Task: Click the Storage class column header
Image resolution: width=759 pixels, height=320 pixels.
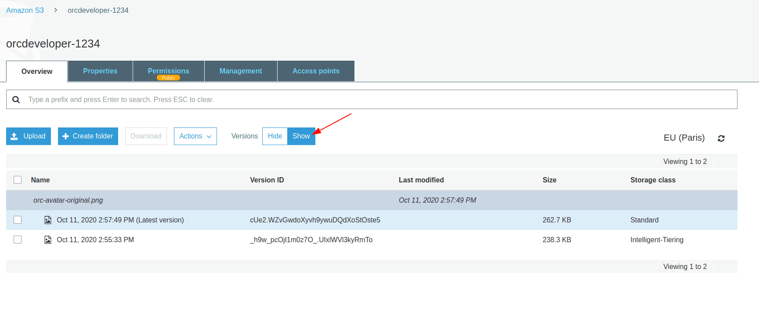Action: tap(653, 180)
